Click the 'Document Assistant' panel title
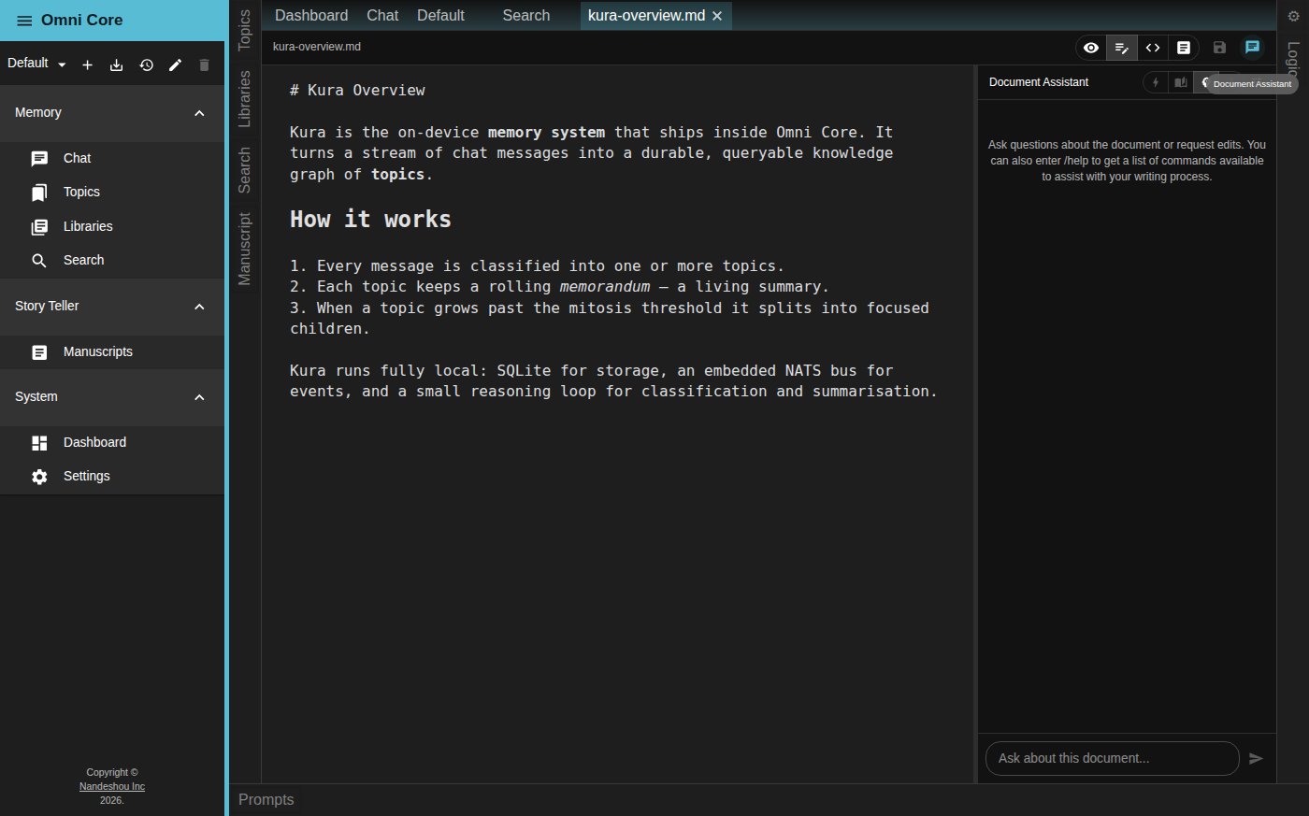1309x816 pixels. (1039, 82)
